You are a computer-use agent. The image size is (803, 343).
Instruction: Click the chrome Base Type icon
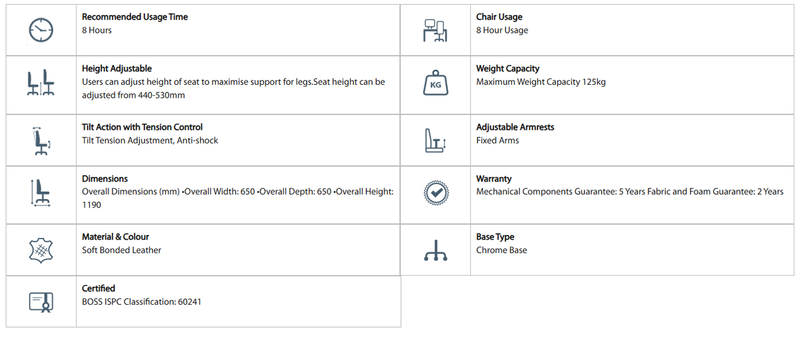coord(435,250)
